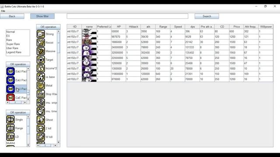
Task: Select the atk cell 302400
Action: [x=148, y=53]
